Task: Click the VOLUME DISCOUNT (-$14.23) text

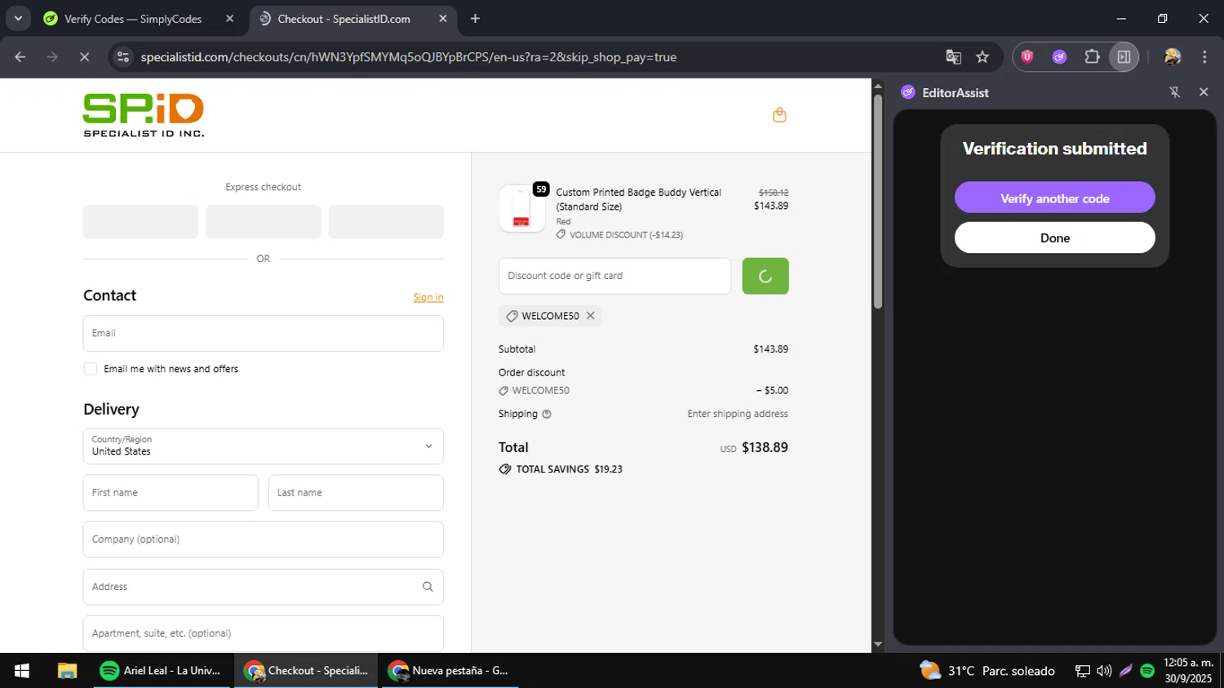Action: tap(626, 235)
